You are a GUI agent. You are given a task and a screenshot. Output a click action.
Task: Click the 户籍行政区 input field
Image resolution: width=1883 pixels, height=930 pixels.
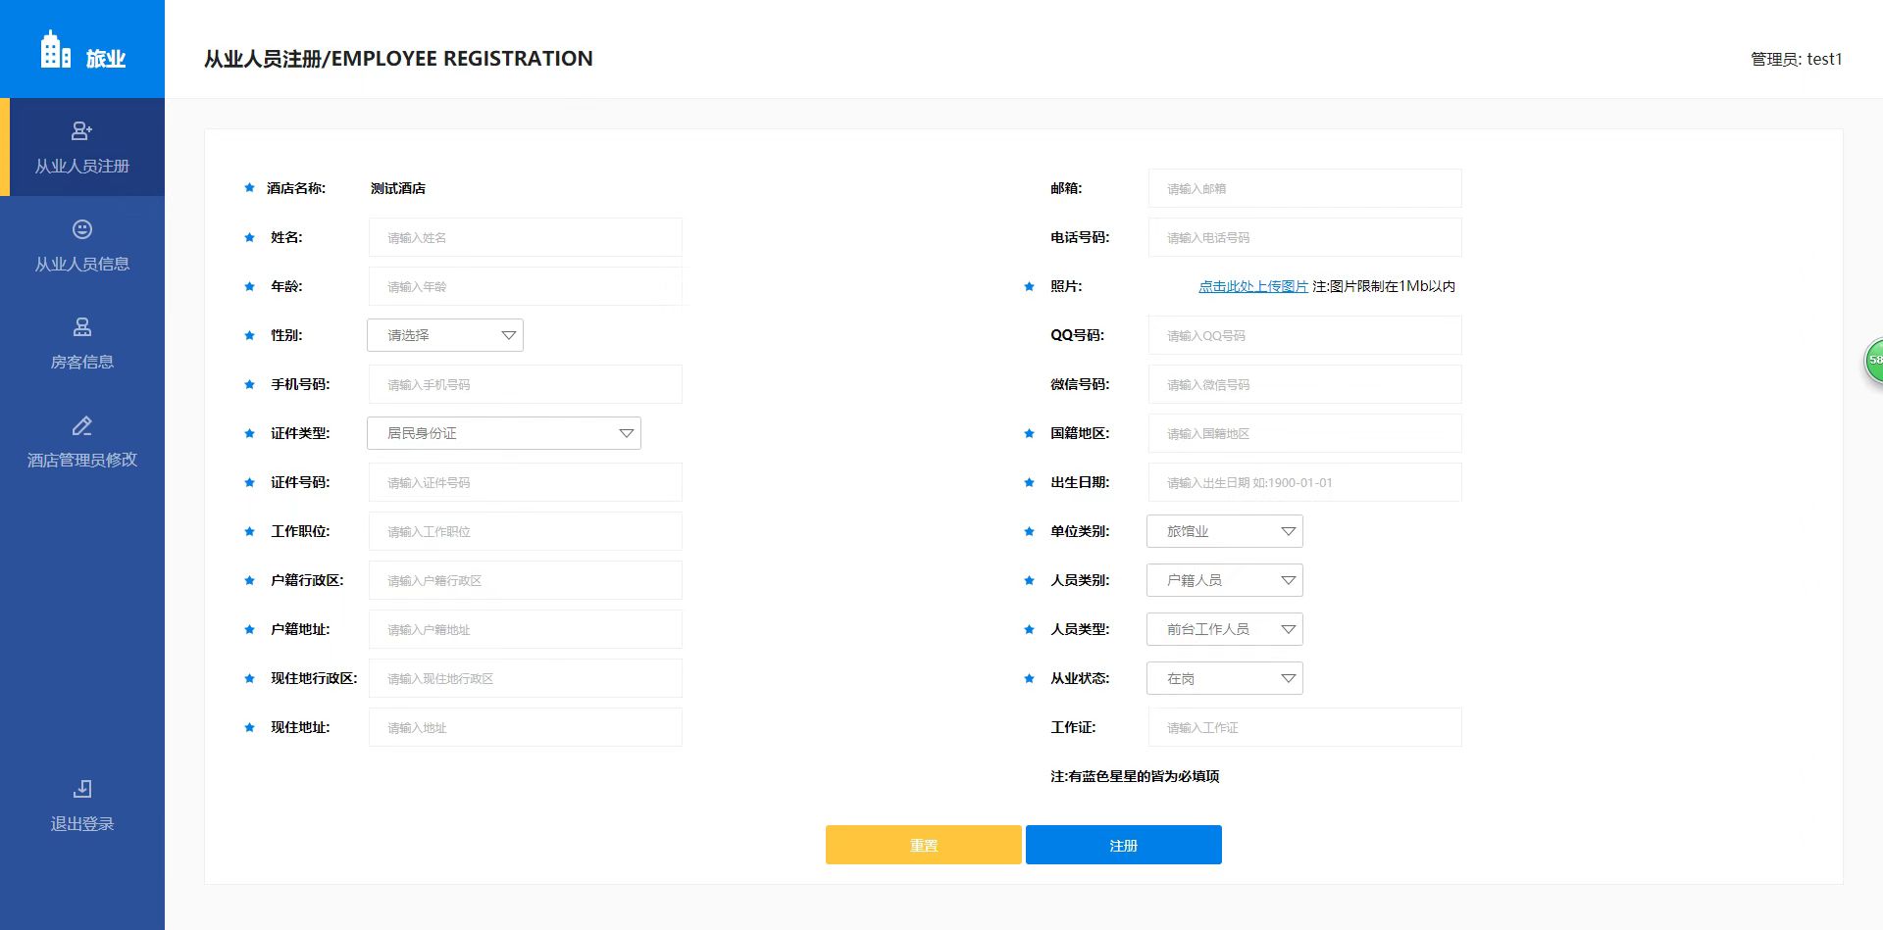(x=526, y=580)
